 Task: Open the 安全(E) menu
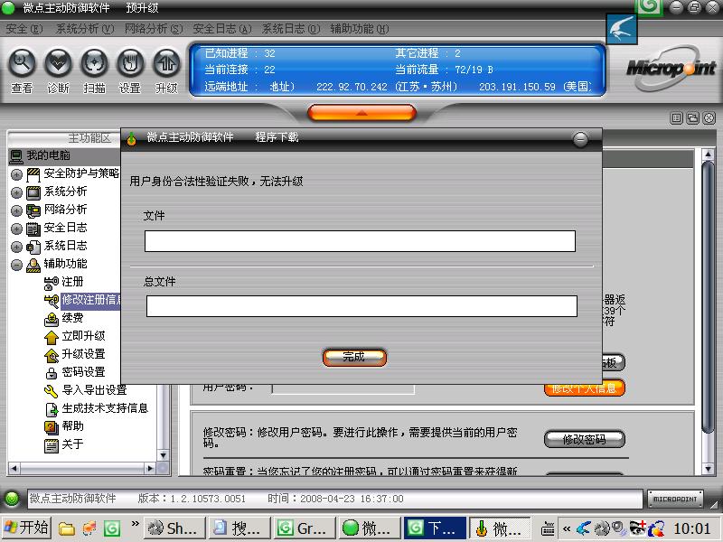[24, 29]
